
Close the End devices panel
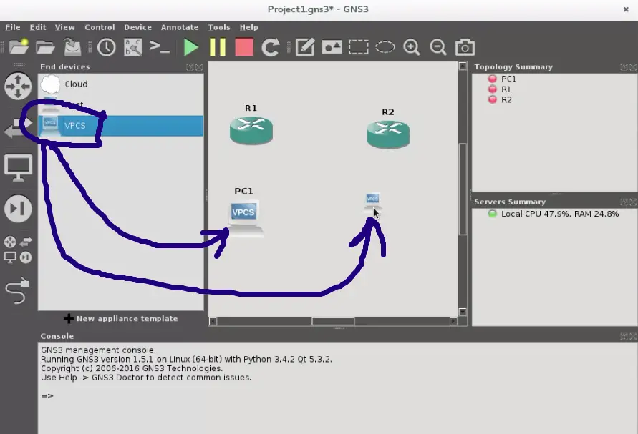(x=199, y=67)
